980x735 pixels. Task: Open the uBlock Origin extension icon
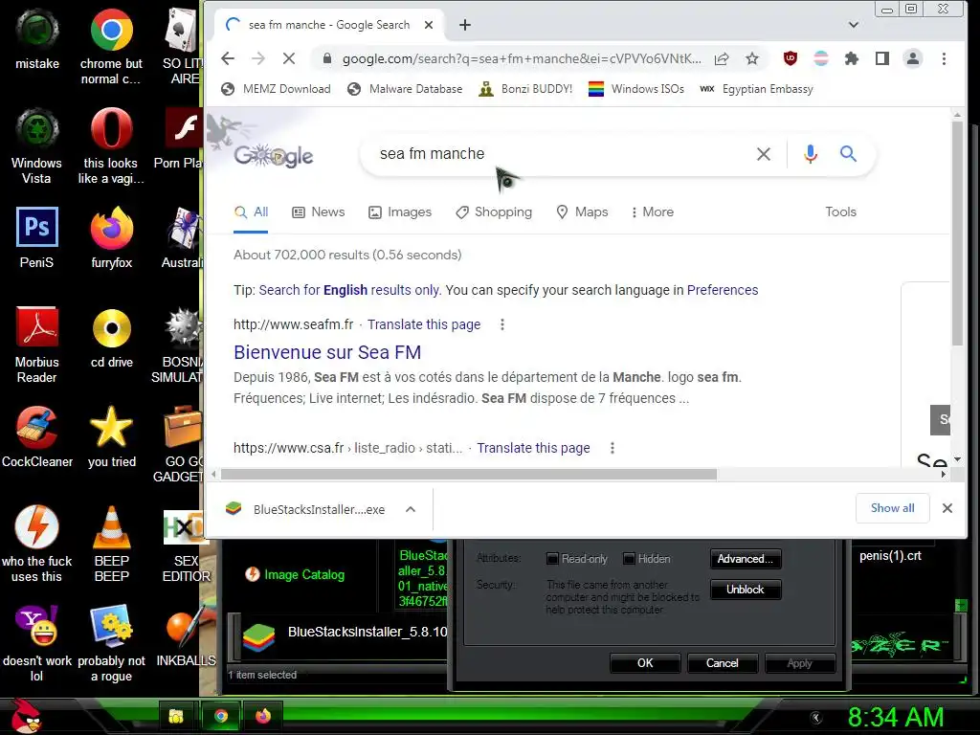(790, 58)
